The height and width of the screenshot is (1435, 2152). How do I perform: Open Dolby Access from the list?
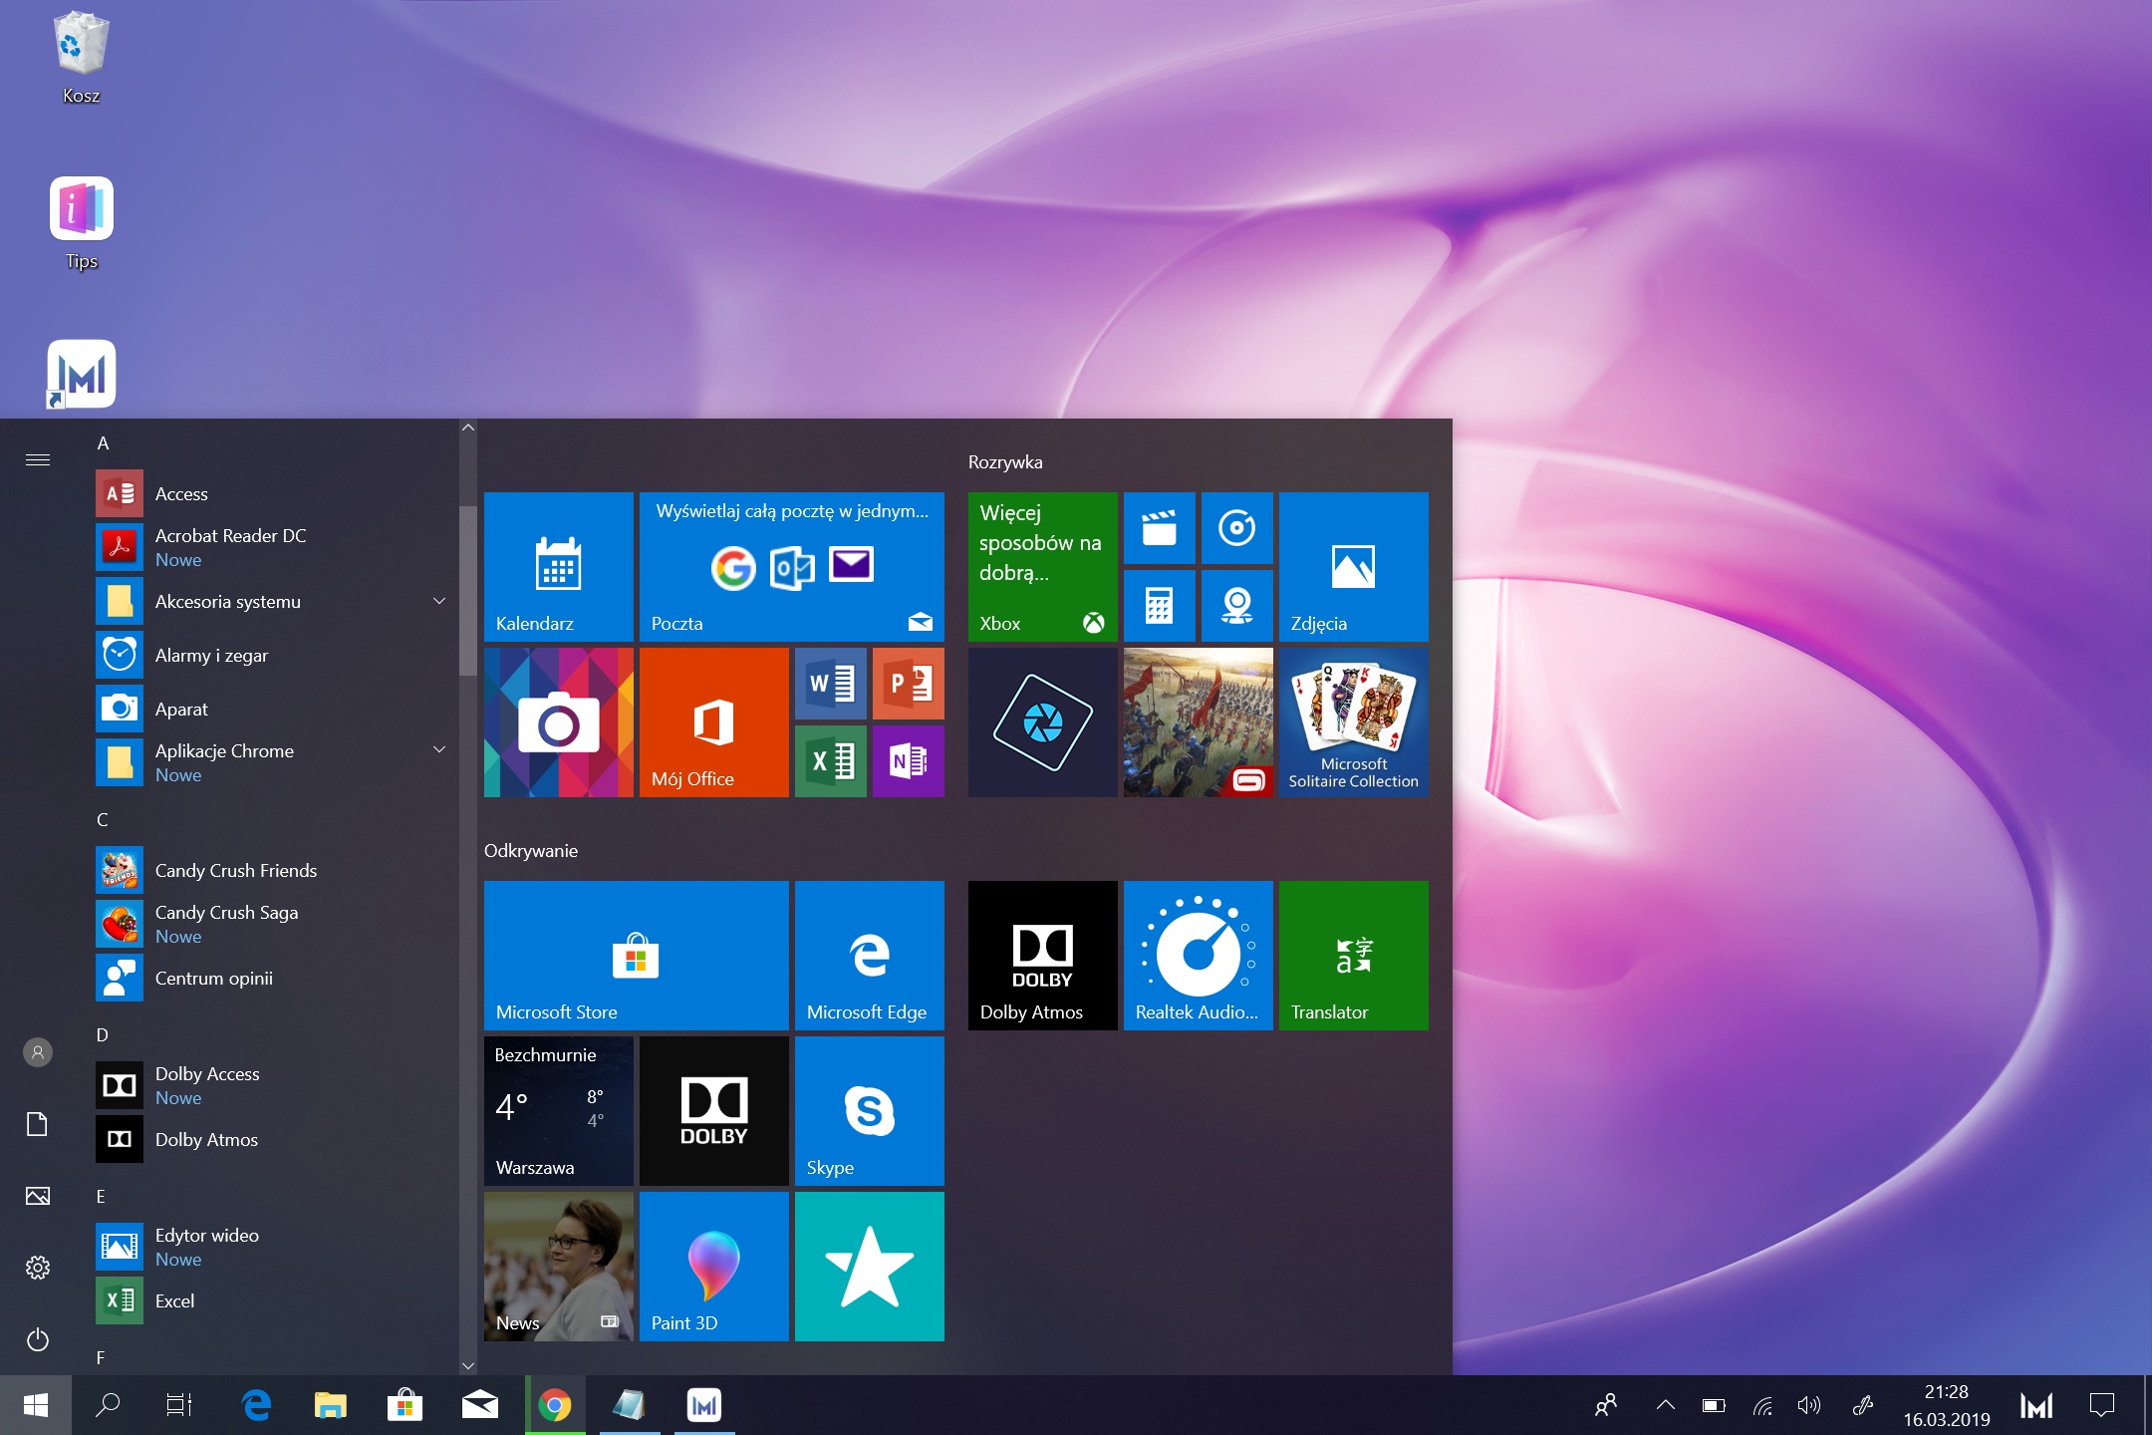coord(274,1085)
